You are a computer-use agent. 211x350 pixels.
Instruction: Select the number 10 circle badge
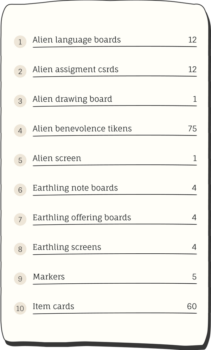coord(20,308)
